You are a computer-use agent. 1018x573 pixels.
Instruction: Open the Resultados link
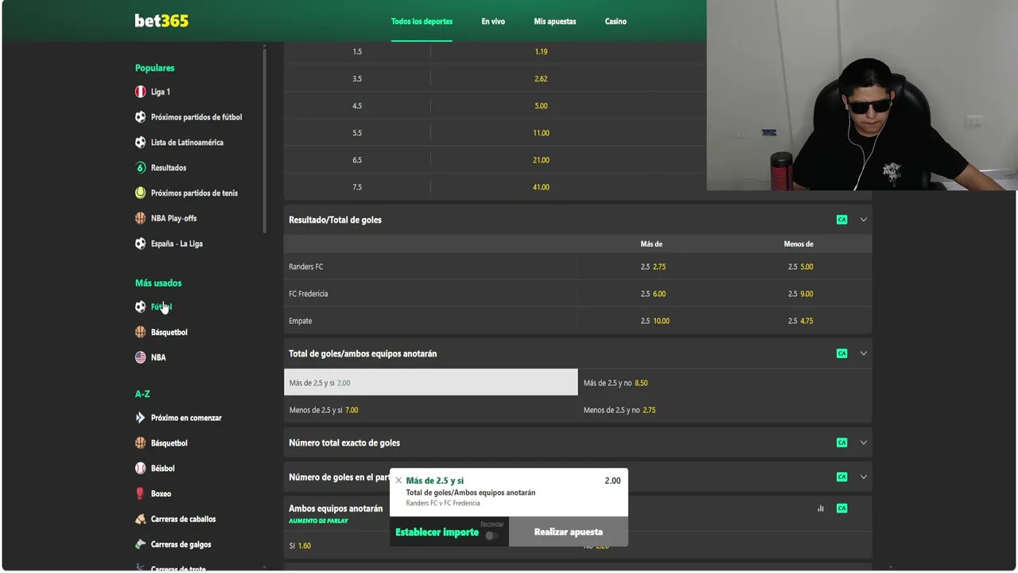tap(169, 168)
